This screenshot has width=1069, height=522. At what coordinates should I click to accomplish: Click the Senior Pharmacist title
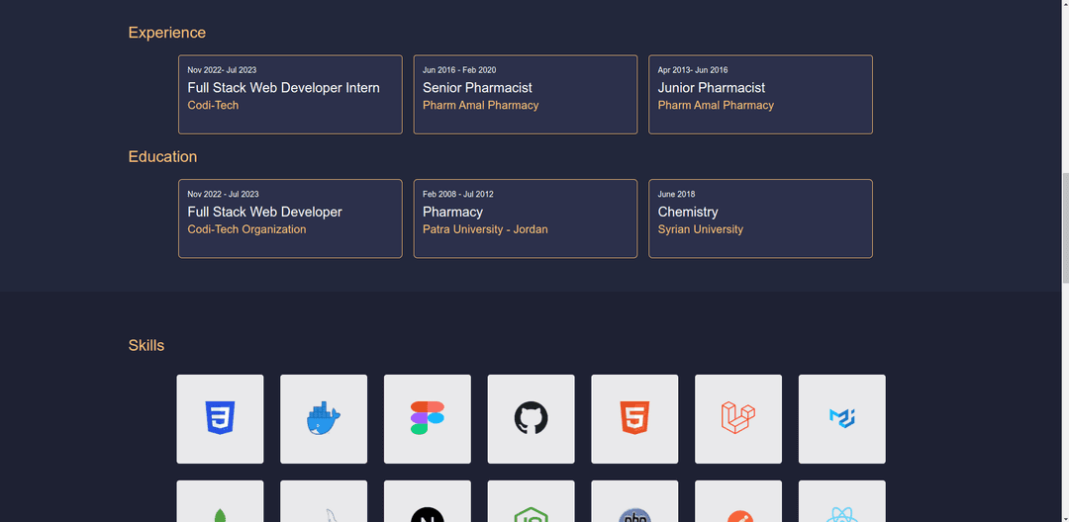(x=477, y=88)
